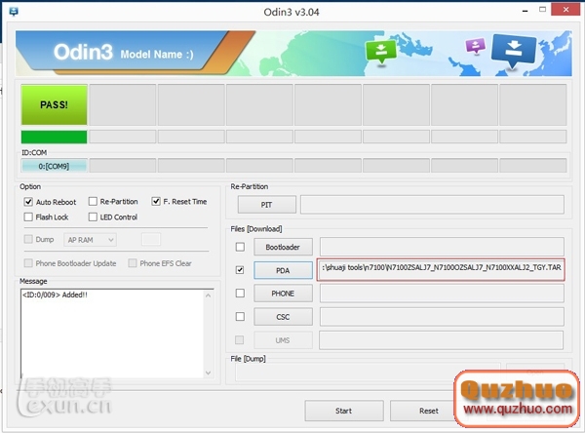
Task: Click the PHONE file path field
Action: (x=442, y=294)
